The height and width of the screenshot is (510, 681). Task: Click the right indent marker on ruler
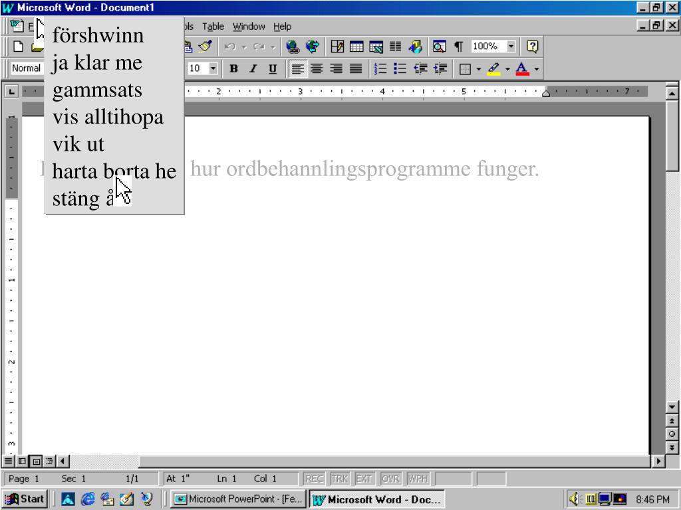[x=546, y=92]
